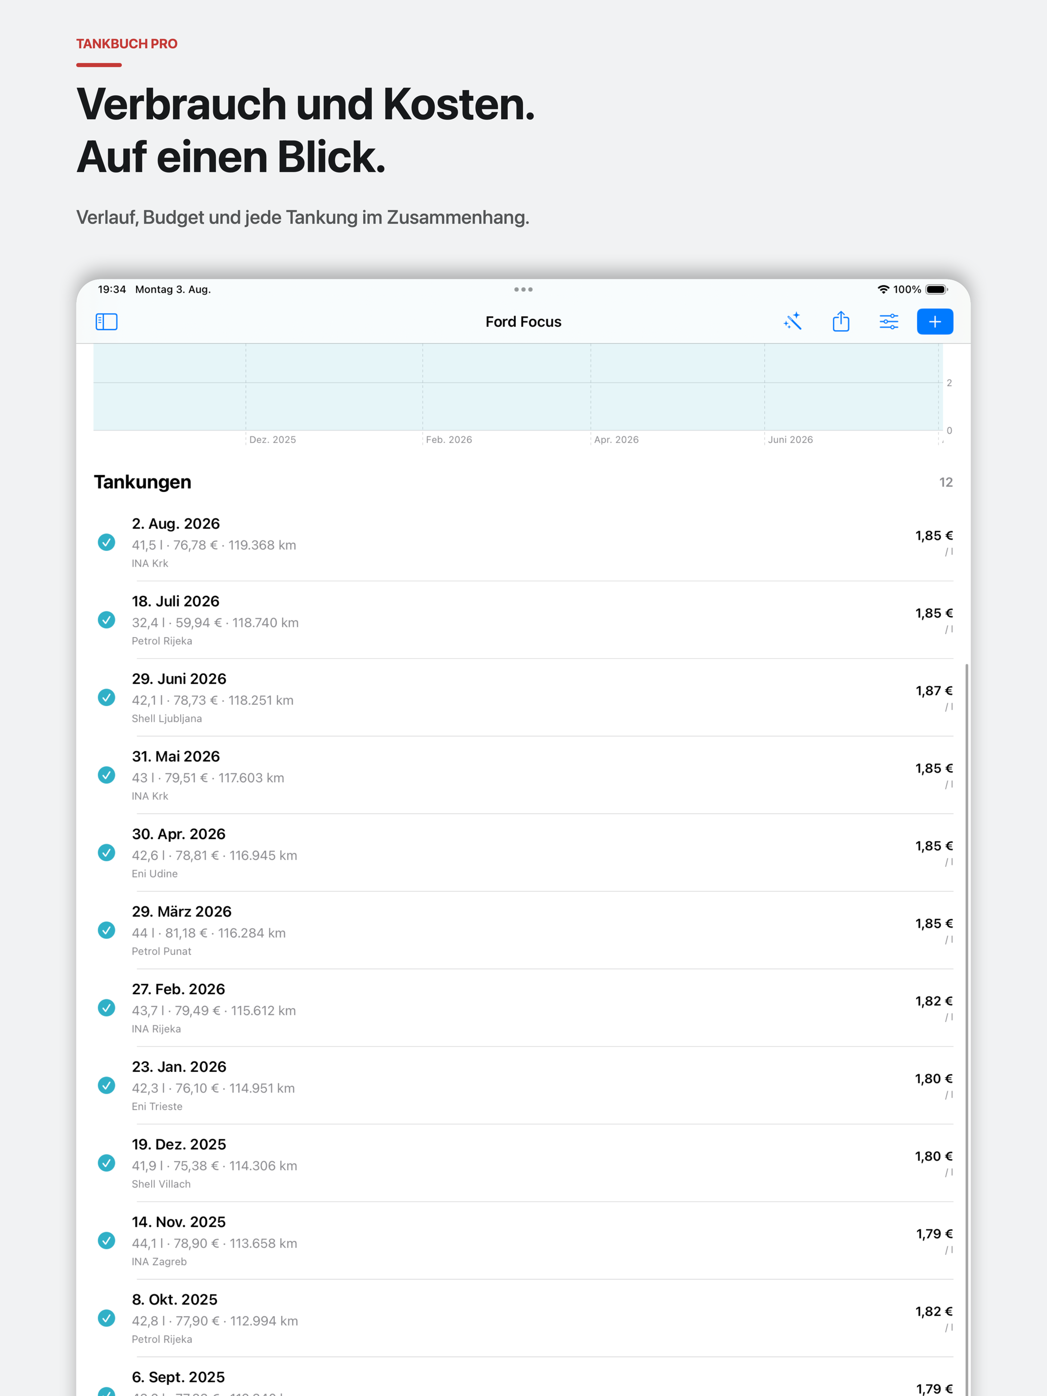Click details 32,4 l · 59,94 € · 118.740 km
This screenshot has height=1396, width=1047.
(215, 623)
